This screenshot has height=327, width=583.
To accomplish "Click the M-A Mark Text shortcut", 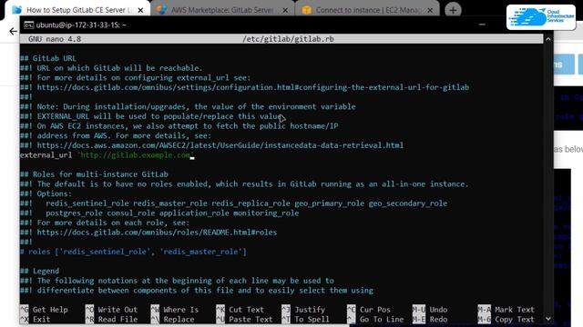I will (x=506, y=310).
